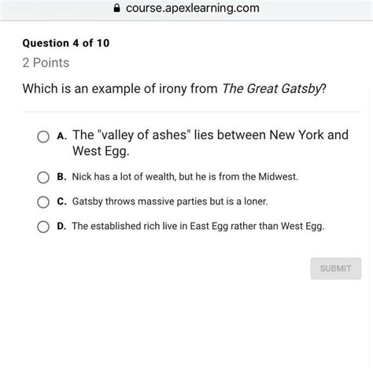Click the bold letter B. label
Viewport: 373px width, 373px height.
62,176
